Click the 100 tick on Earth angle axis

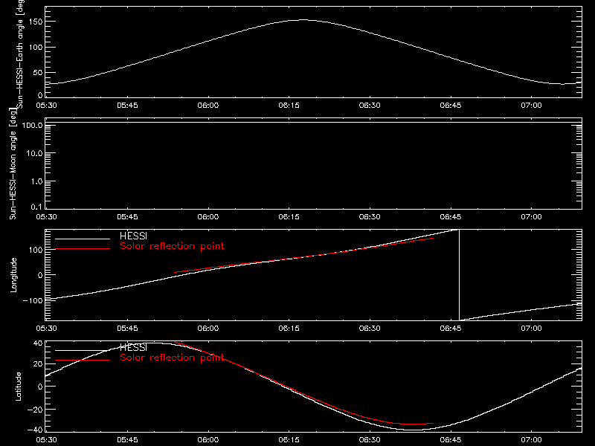[36, 47]
